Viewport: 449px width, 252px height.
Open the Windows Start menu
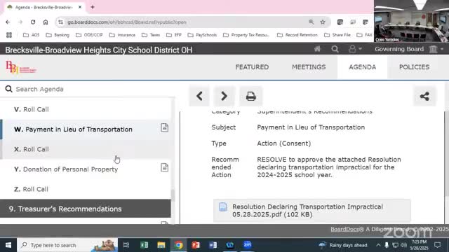point(8,245)
